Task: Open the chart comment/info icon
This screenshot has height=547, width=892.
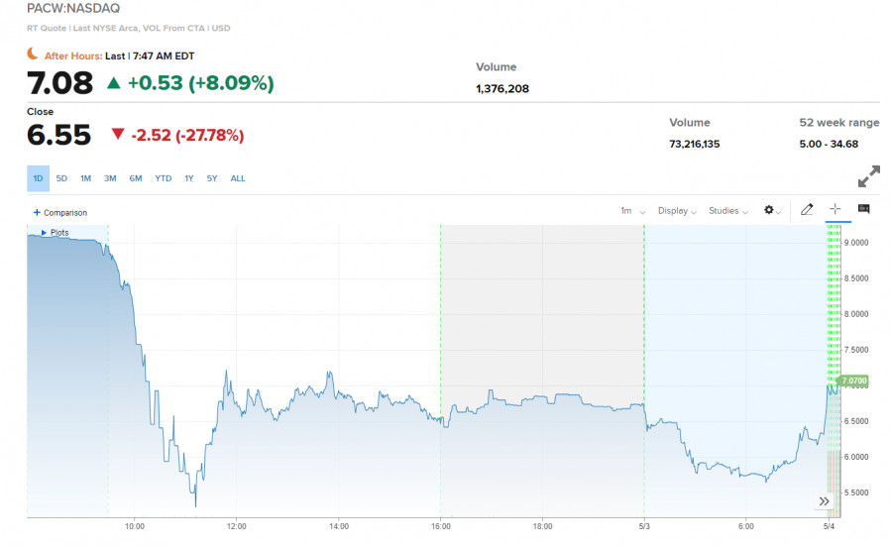Action: [x=863, y=209]
